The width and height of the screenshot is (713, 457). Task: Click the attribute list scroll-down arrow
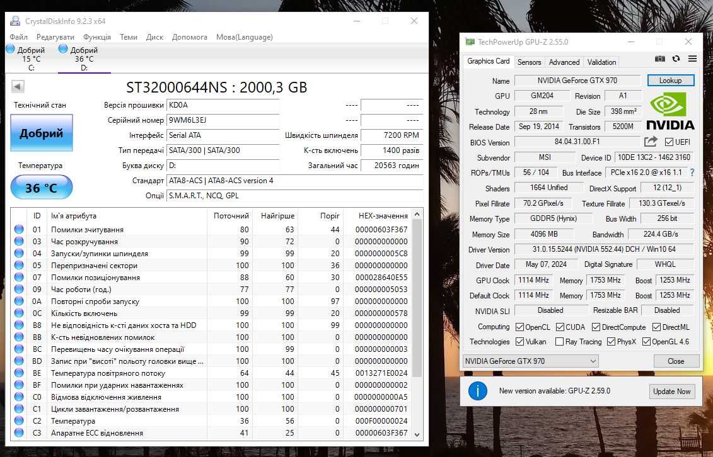(x=417, y=434)
